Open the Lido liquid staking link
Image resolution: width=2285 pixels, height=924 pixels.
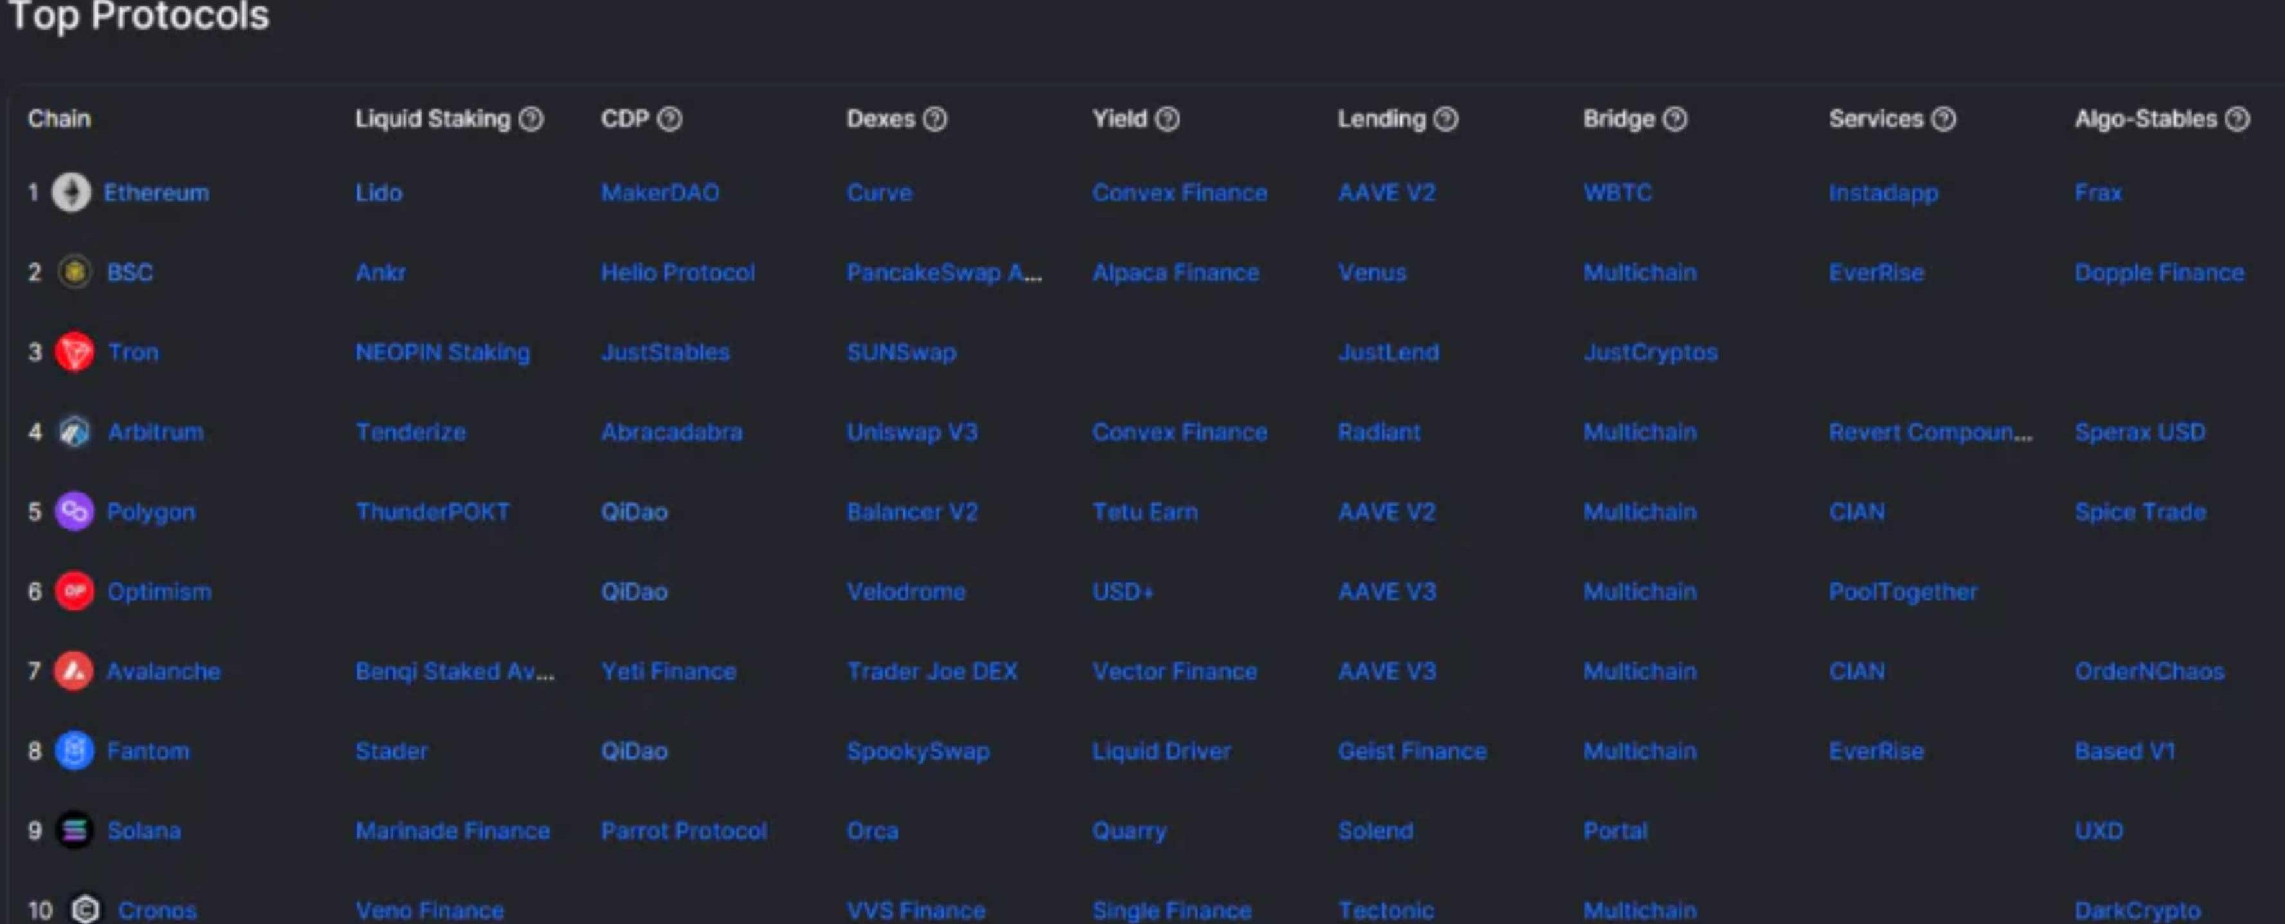point(379,192)
